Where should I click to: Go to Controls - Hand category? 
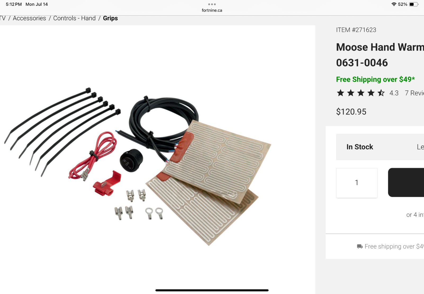click(x=74, y=18)
